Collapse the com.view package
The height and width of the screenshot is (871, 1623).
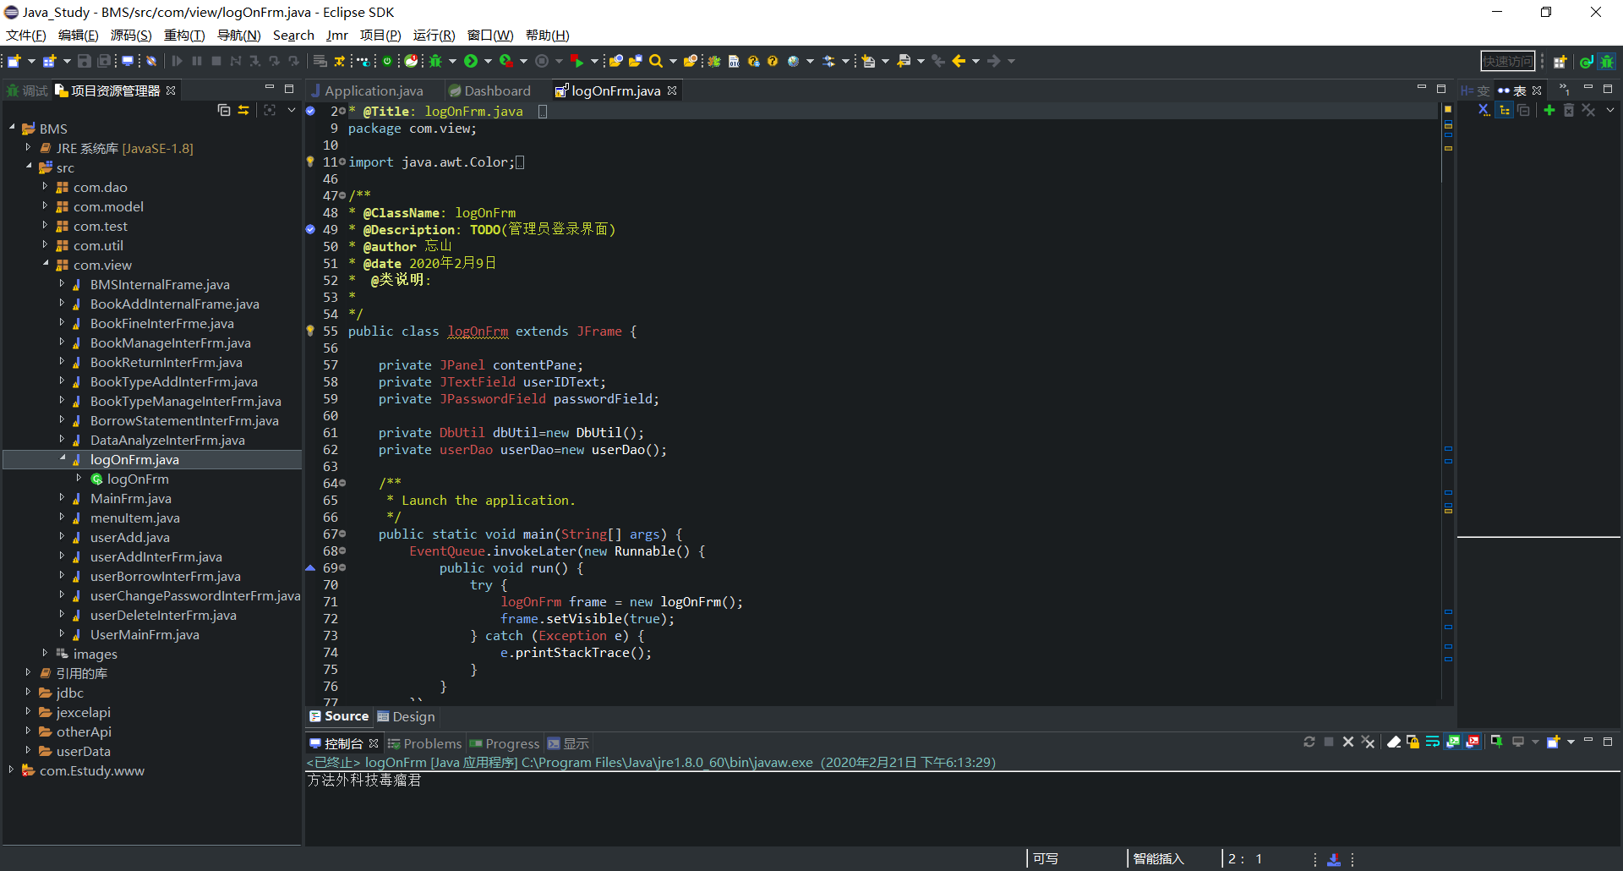(x=45, y=264)
